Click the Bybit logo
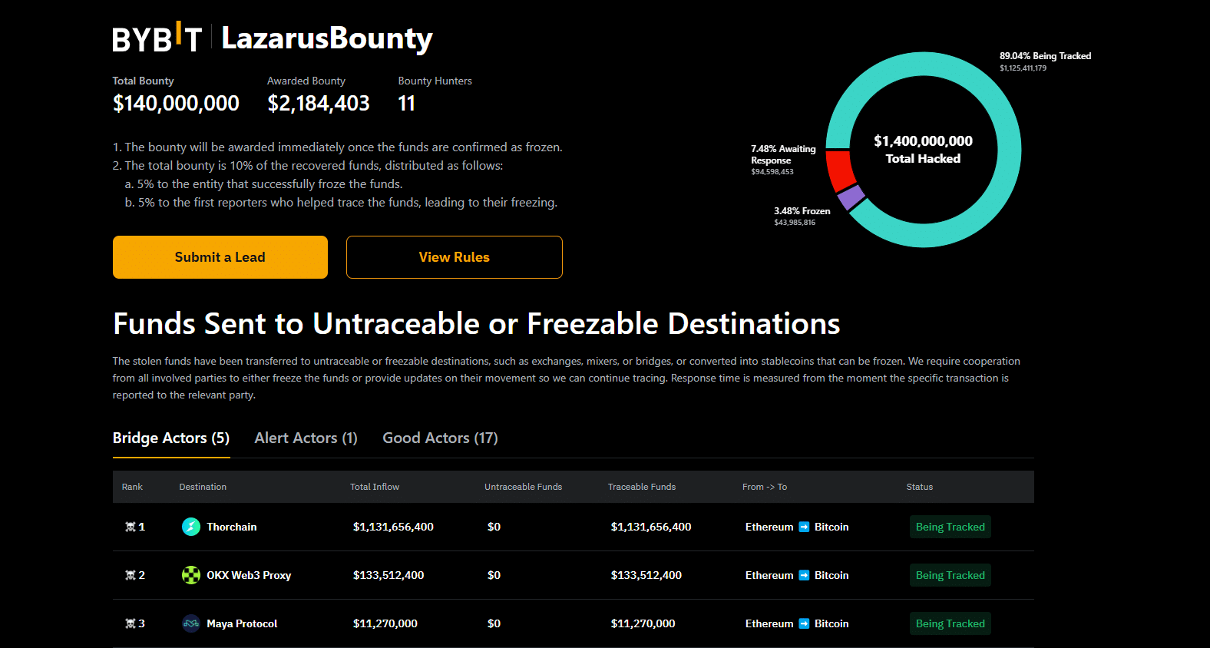The height and width of the screenshot is (648, 1210). tap(157, 38)
